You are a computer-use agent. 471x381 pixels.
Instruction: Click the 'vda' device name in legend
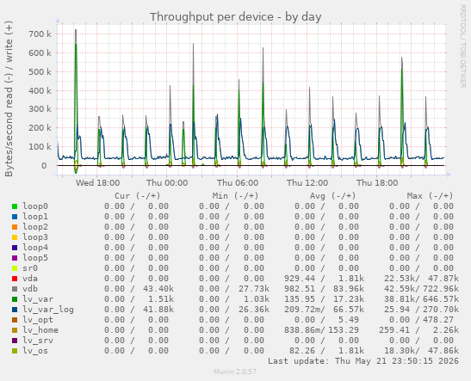(30, 279)
